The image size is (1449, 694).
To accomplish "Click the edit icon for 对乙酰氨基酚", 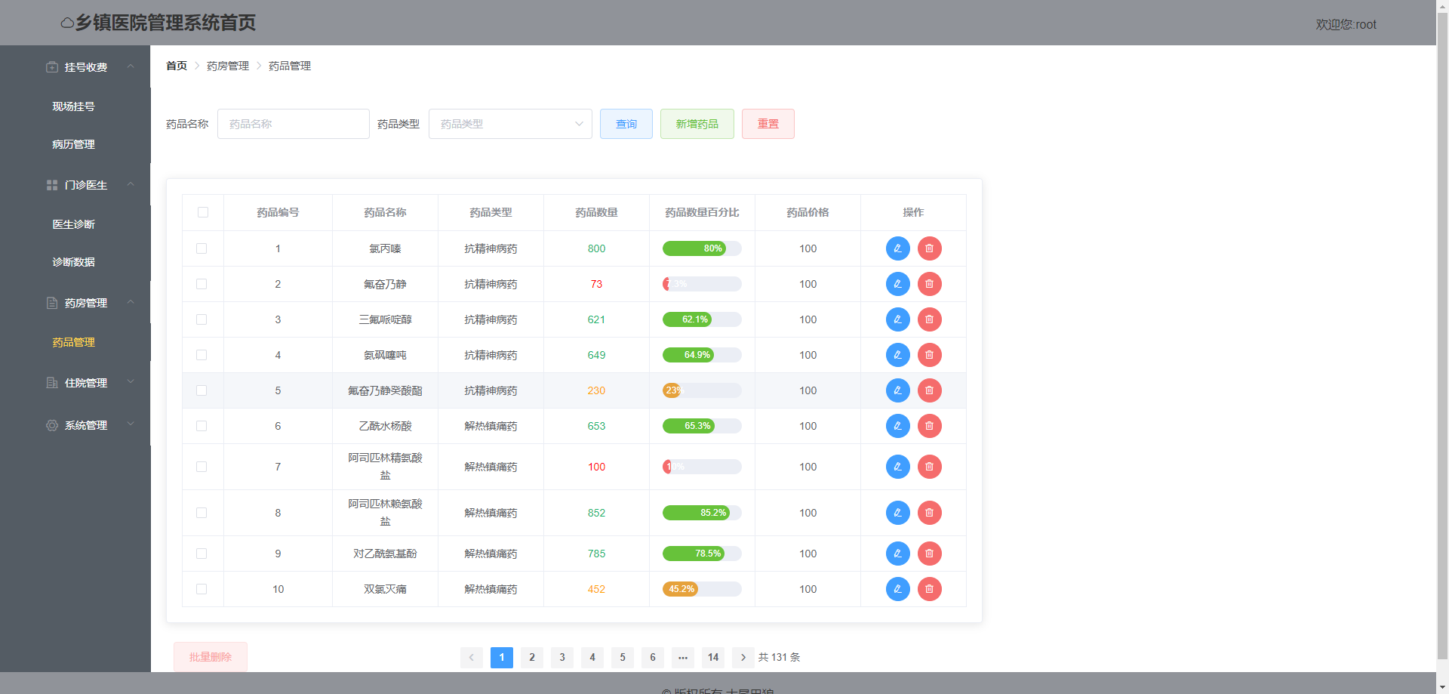I will [897, 554].
